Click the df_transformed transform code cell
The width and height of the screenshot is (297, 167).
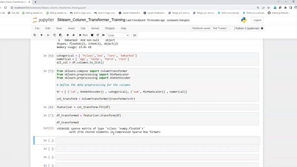tap(157, 119)
